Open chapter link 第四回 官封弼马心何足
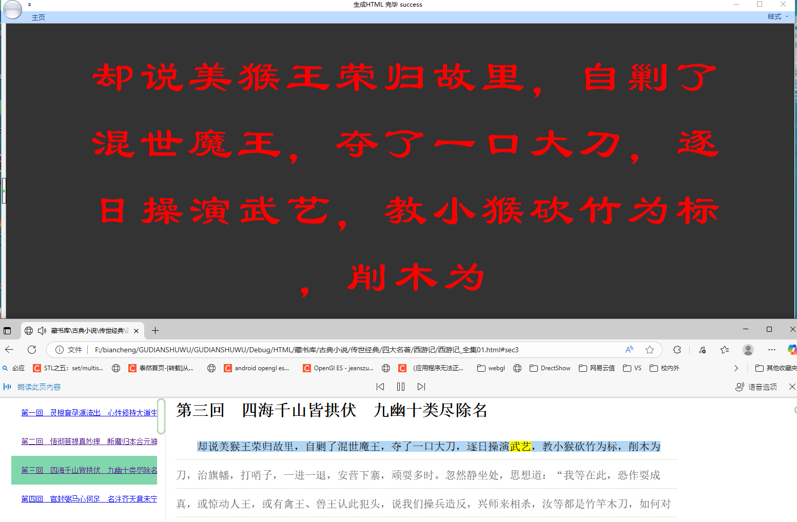The width and height of the screenshot is (797, 522). click(89, 499)
